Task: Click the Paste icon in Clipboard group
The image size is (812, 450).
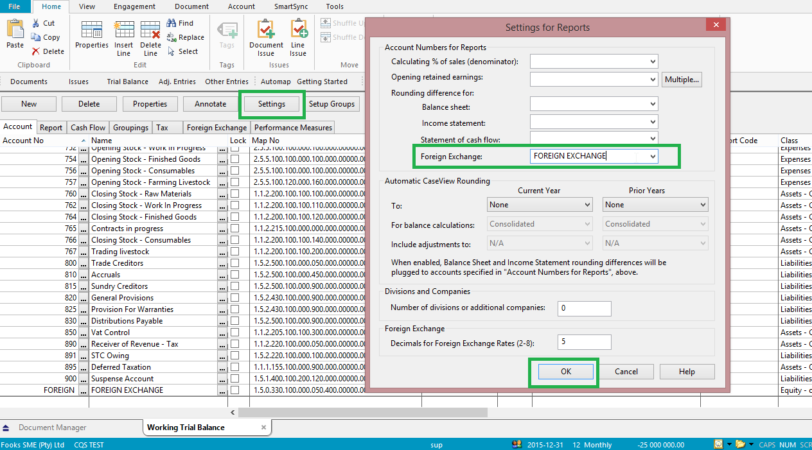Action: tap(15, 30)
